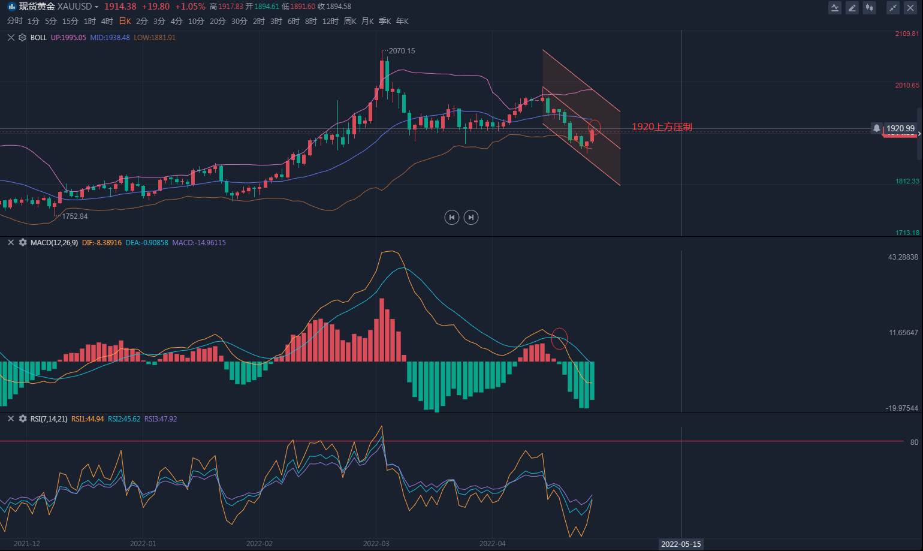The width and height of the screenshot is (923, 551).
Task: Jump to the latest bar with skip-forward button
Action: pos(471,217)
